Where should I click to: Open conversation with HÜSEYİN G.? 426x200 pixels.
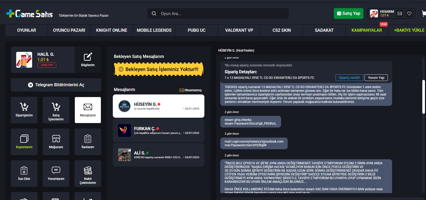click(x=158, y=106)
